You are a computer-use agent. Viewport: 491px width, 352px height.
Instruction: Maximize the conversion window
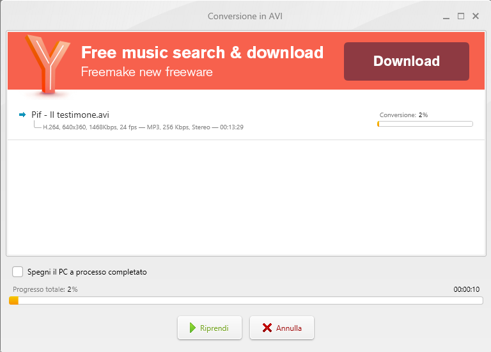click(461, 16)
